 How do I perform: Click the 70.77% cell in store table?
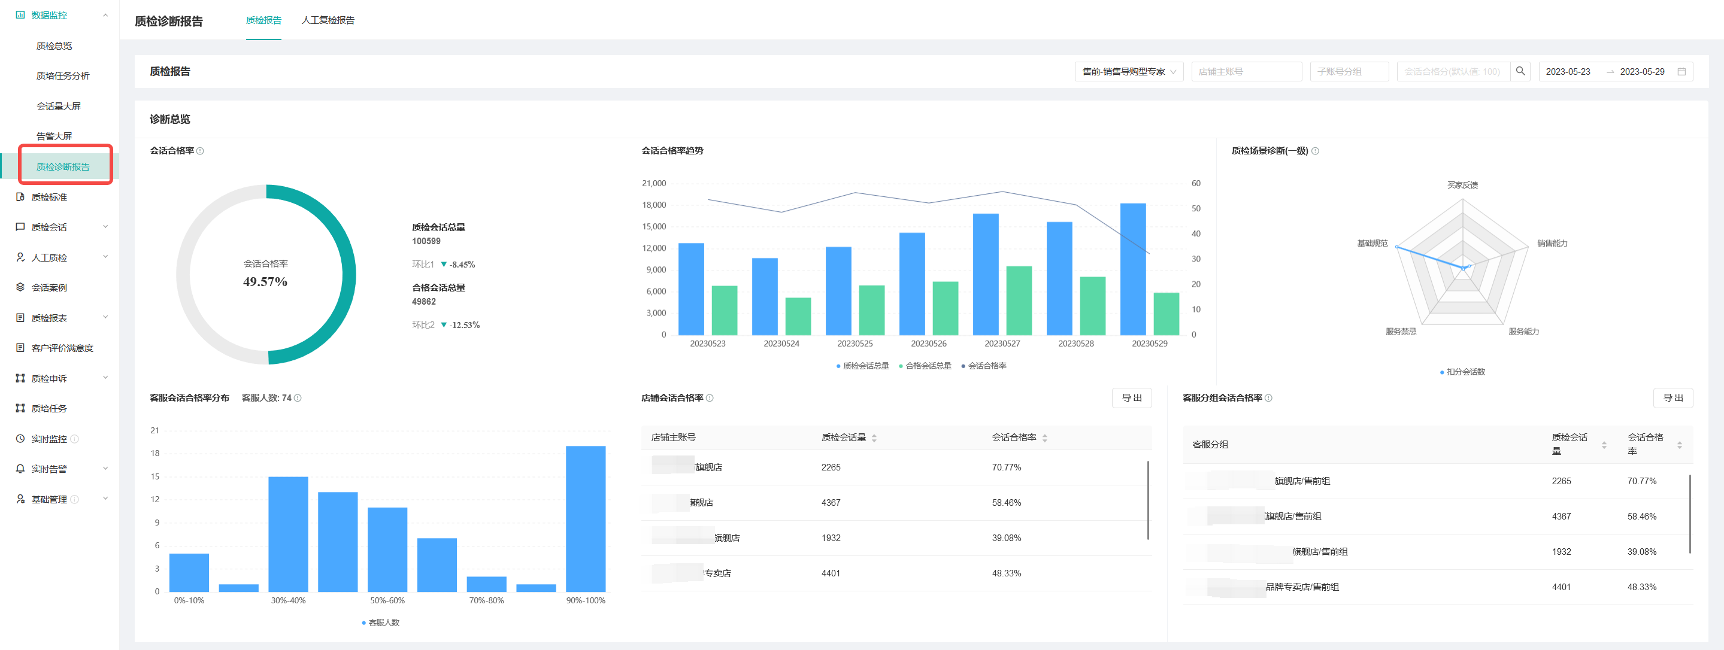coord(1007,467)
